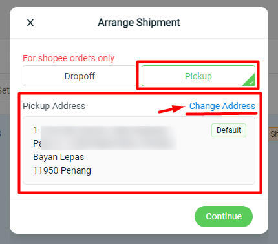This screenshot has height=244, width=278.
Task: Click the Arrange Shipment dialog title
Action: [x=139, y=23]
